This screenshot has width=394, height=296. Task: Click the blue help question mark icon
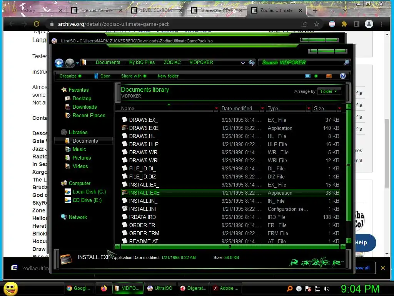click(x=343, y=76)
